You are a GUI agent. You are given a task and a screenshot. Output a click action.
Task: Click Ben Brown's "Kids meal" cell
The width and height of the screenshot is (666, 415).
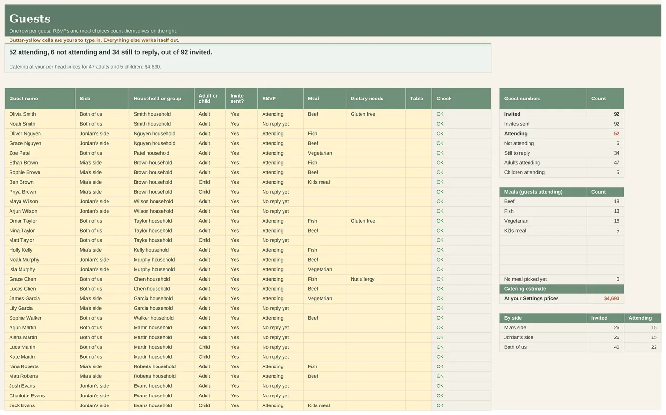click(x=325, y=182)
